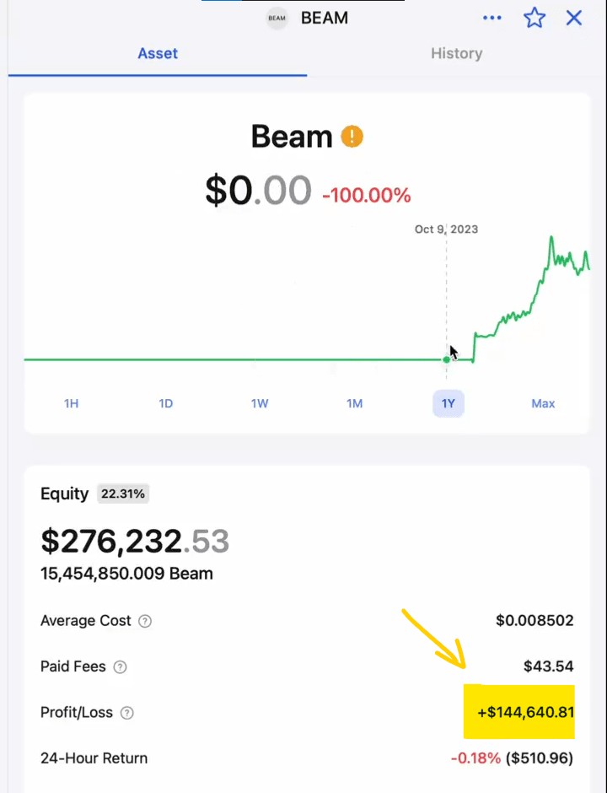
Task: Show help for Paid Fees
Action: click(120, 667)
